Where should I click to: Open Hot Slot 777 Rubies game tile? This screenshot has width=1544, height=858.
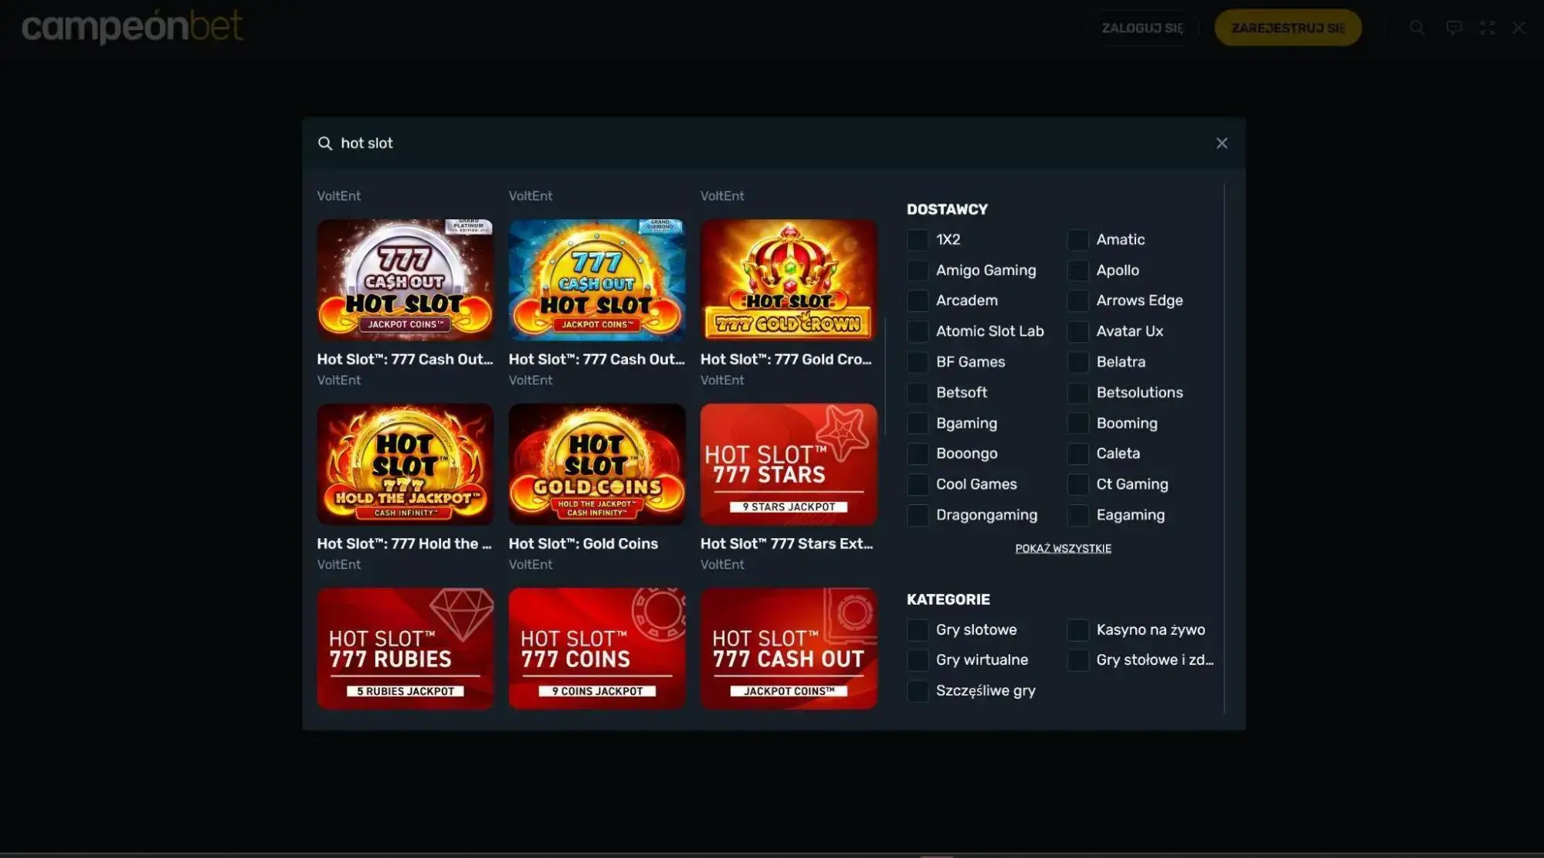(x=405, y=648)
